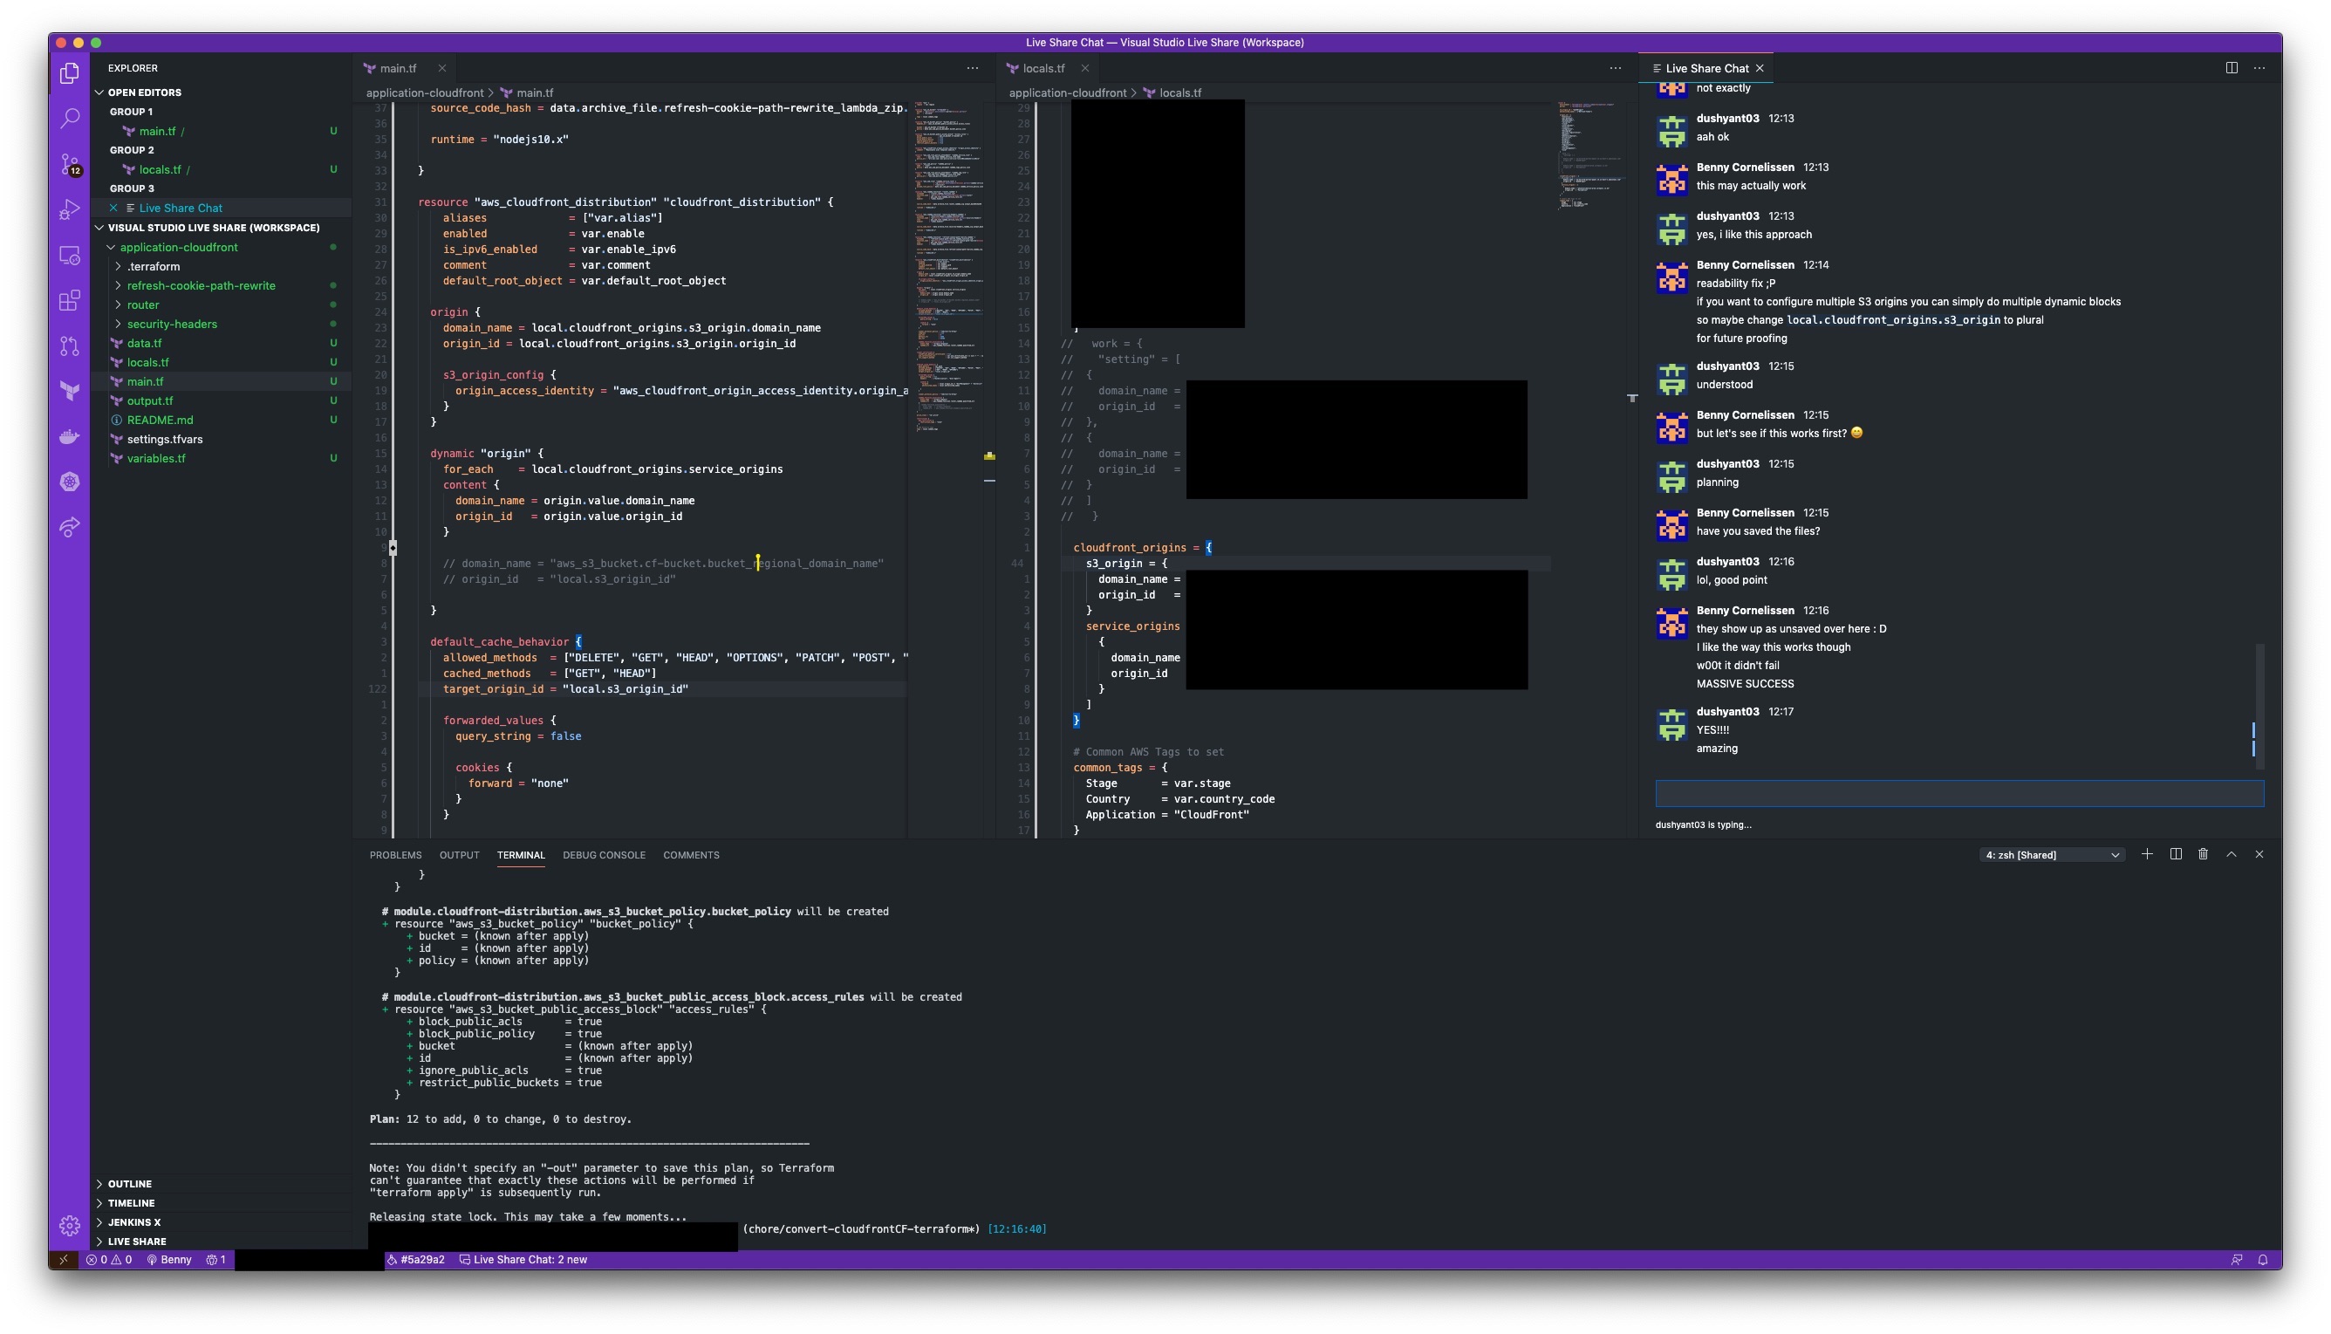This screenshot has height=1334, width=2331.
Task: Toggle visibility of output.tf file
Action: click(x=151, y=400)
